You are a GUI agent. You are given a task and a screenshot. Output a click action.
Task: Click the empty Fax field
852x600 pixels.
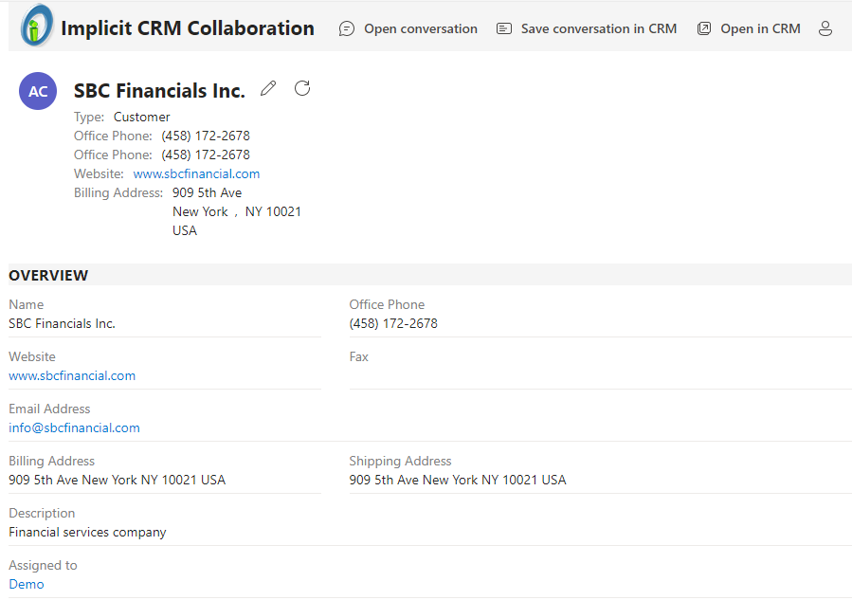click(x=599, y=376)
